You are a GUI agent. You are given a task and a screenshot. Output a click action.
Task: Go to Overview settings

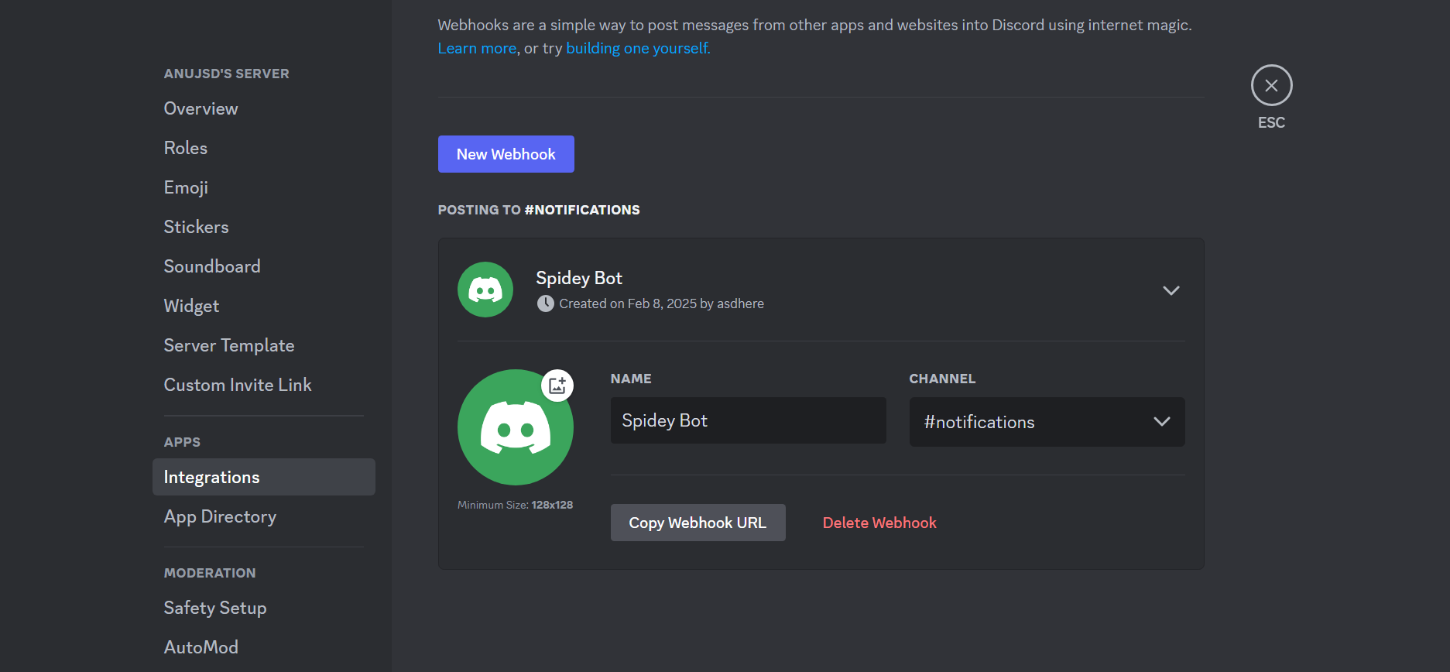[x=263, y=108]
